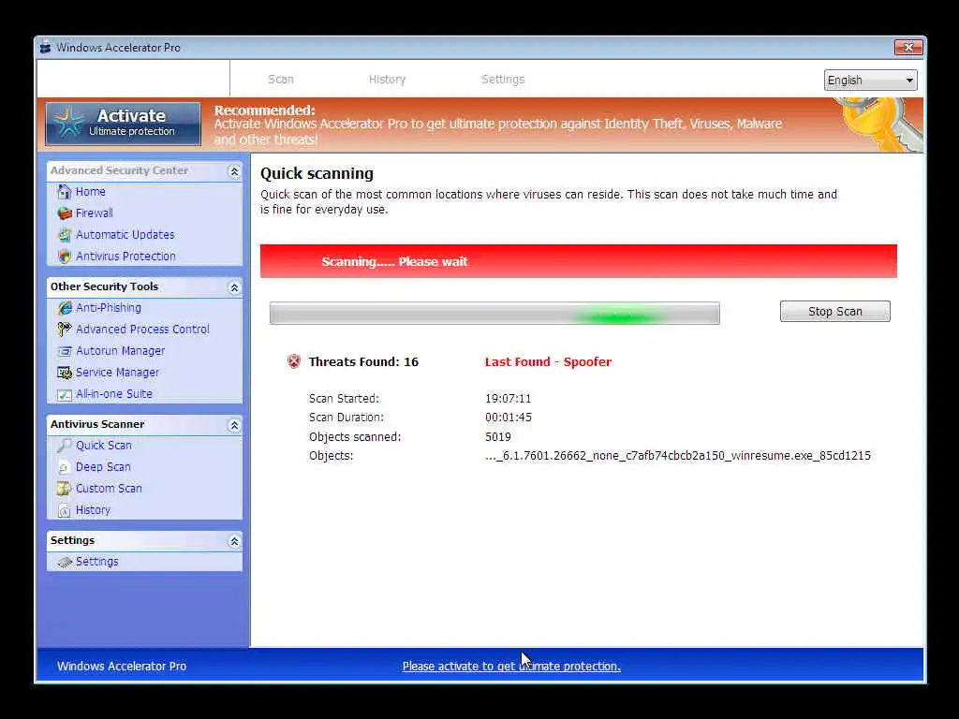Click the Stop Scan button
Image resolution: width=959 pixels, height=719 pixels.
834,311
